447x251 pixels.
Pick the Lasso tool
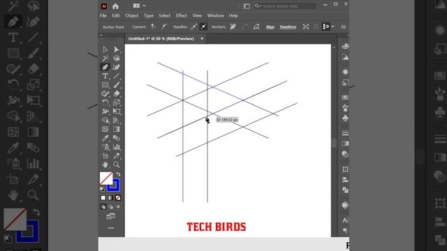(117, 59)
